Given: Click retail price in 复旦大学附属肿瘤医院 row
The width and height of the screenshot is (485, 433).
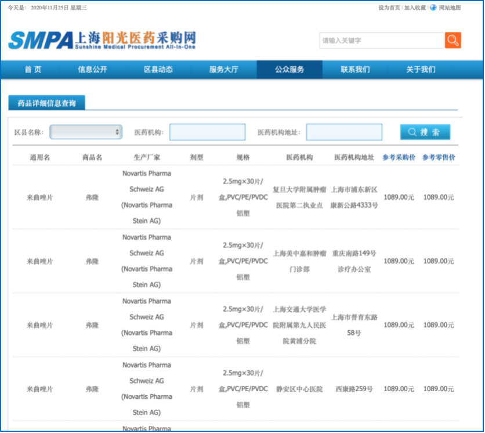Looking at the screenshot, I should click(x=439, y=197).
